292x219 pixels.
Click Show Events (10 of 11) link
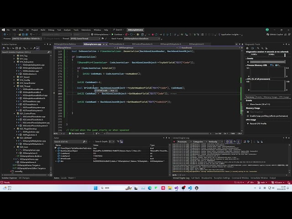[260, 104]
